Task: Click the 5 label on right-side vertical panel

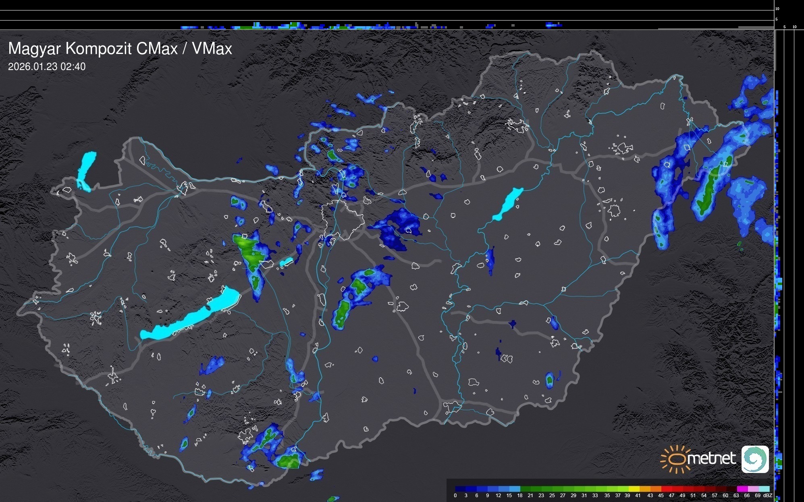Action: point(784,27)
